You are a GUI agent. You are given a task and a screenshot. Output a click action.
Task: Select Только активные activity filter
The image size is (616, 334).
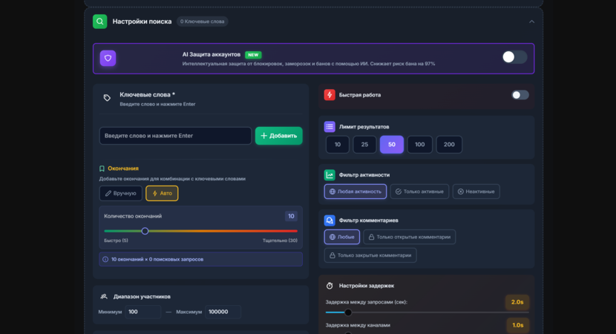point(419,191)
